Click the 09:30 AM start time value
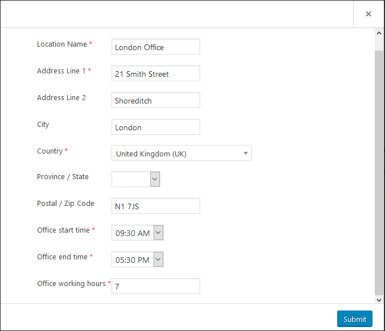This screenshot has height=331, width=385. click(x=133, y=233)
